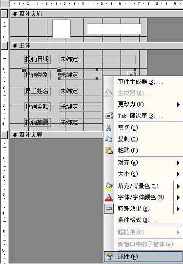Click the paint bucket fill color icon

109,186
